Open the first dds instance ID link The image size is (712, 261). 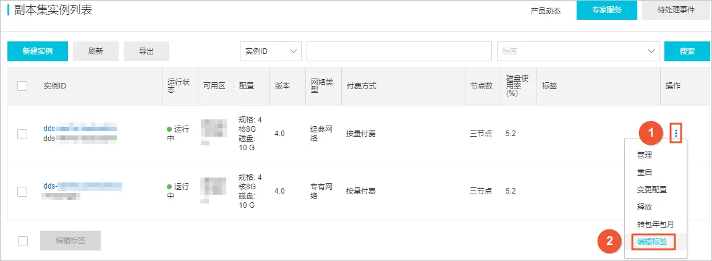(x=80, y=128)
